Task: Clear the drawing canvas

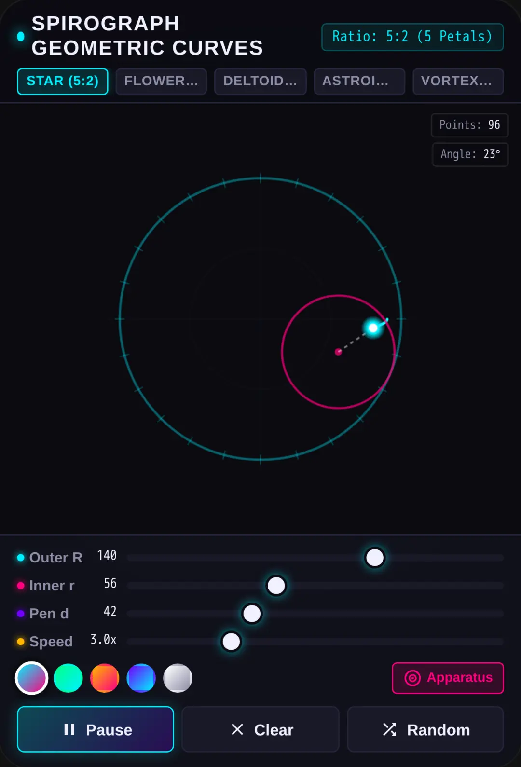Action: [260, 729]
